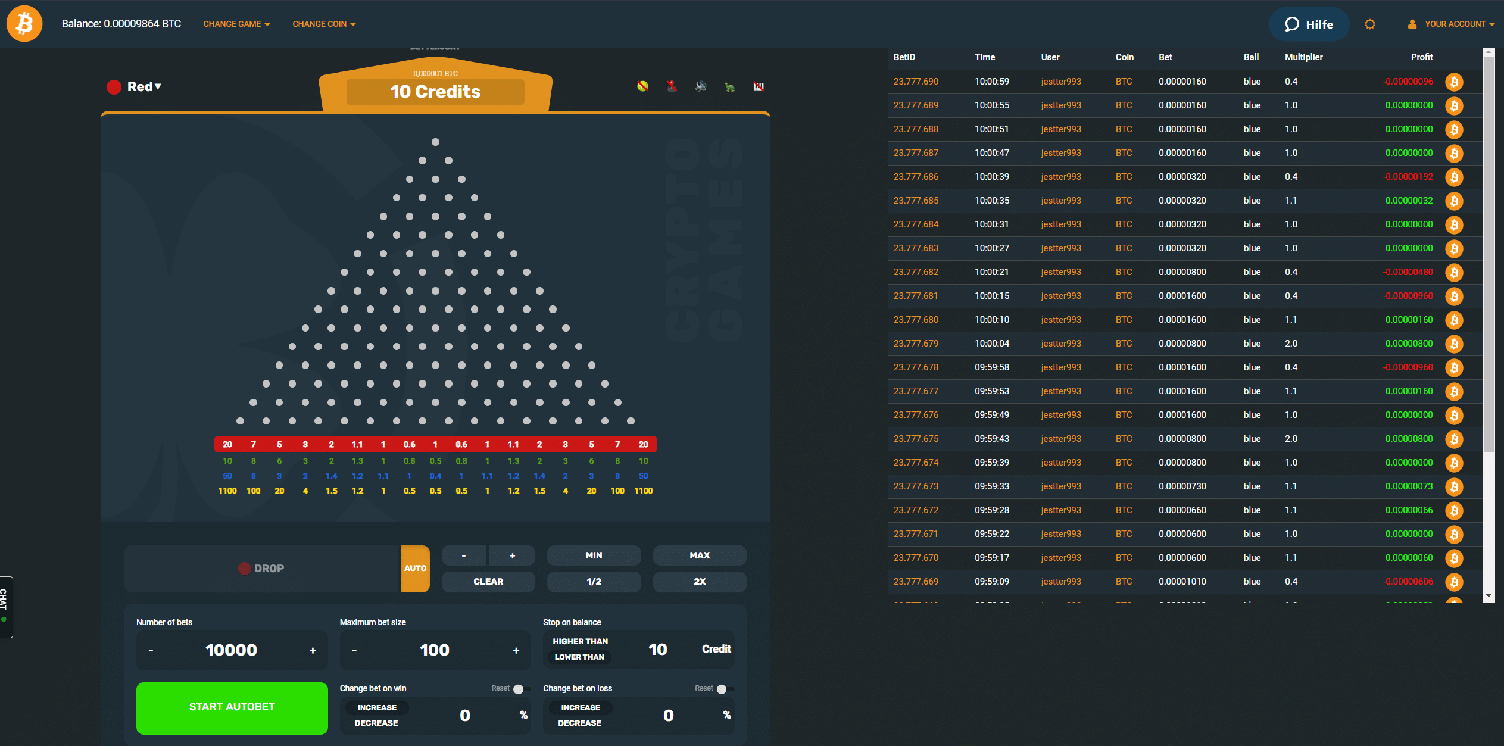Toggle Reset switch for Change bet on win
The width and height of the screenshot is (1504, 746).
click(522, 689)
